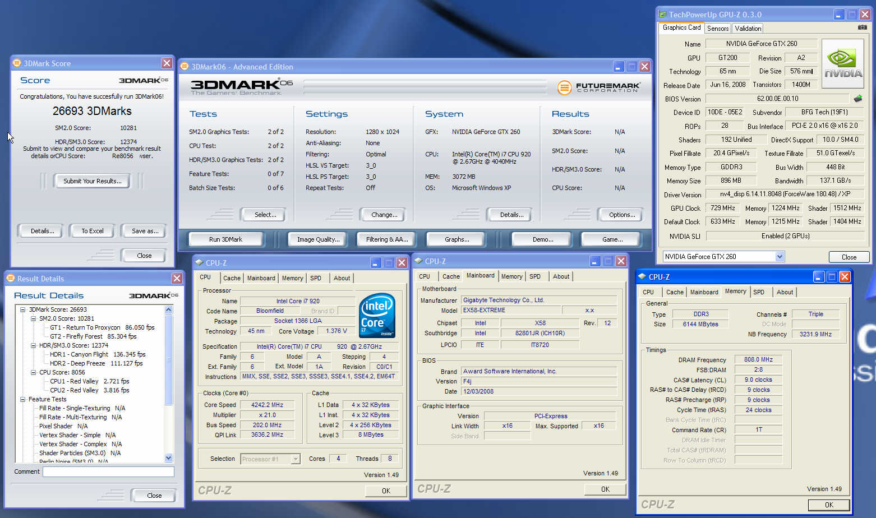Open About tab in CPU-Z Mainboard window
Screen dimensions: 876x518
pyautogui.click(x=561, y=276)
